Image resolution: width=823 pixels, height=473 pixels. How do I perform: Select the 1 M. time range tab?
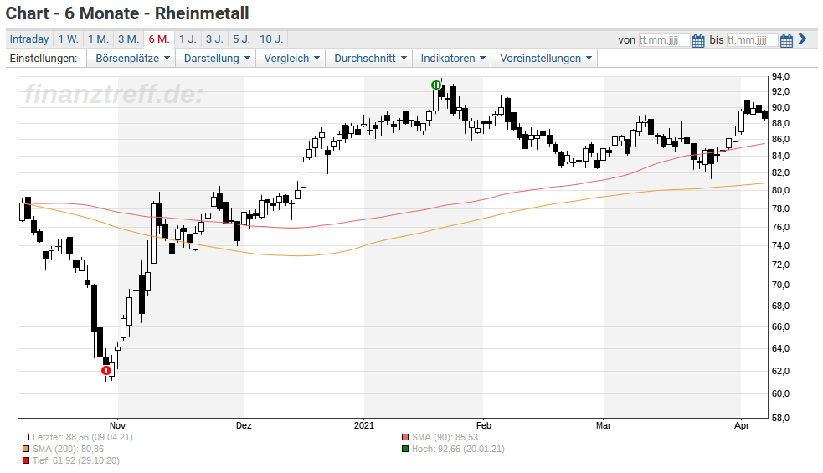coord(98,39)
